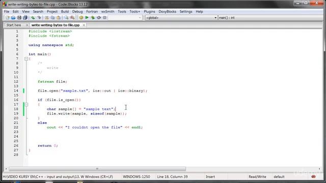The width and height of the screenshot is (326, 183).
Task: Click "fstream file;" on line 12
Action: [52, 81]
